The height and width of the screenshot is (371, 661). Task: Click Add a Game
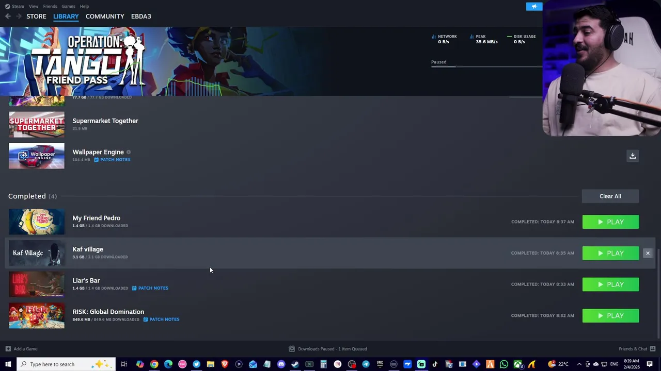coord(21,349)
